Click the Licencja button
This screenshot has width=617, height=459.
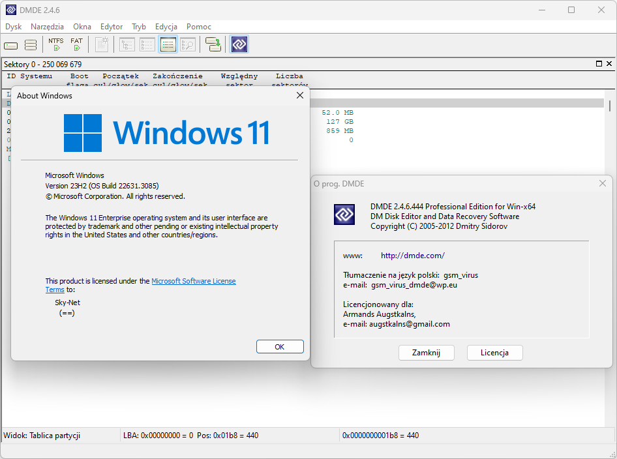(494, 353)
